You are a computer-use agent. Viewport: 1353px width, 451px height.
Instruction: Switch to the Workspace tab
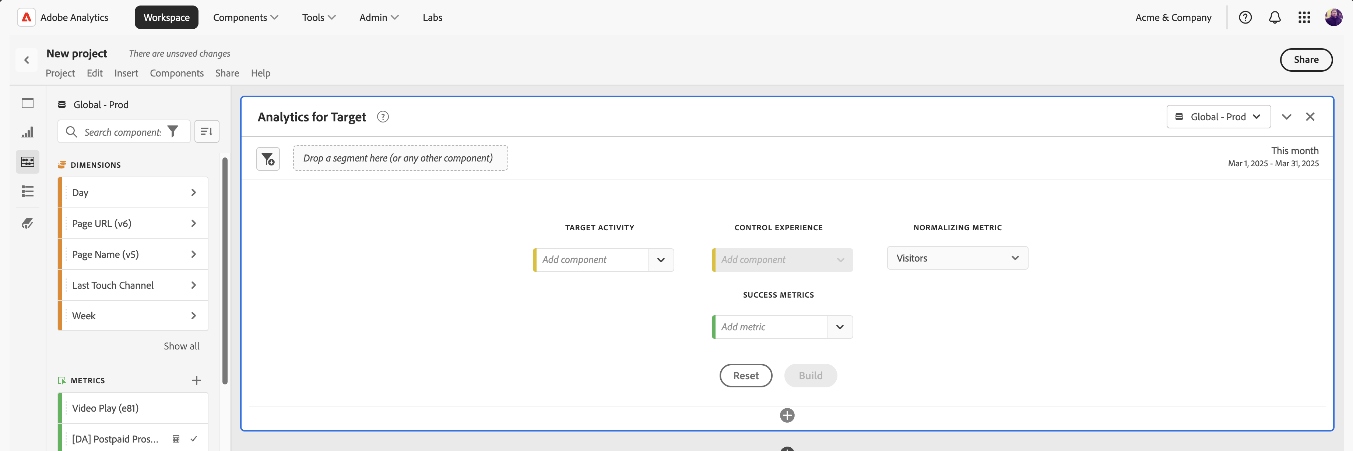pos(166,17)
